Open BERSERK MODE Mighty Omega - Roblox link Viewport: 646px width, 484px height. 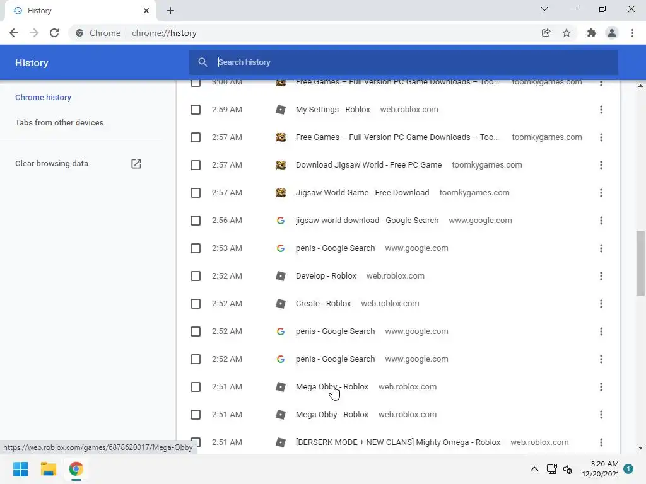click(x=398, y=442)
